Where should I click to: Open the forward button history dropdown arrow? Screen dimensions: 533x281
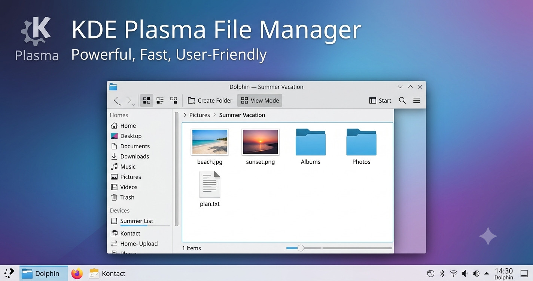134,105
